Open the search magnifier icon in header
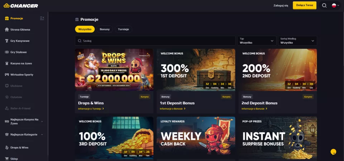344x161 pixels. (324, 5)
